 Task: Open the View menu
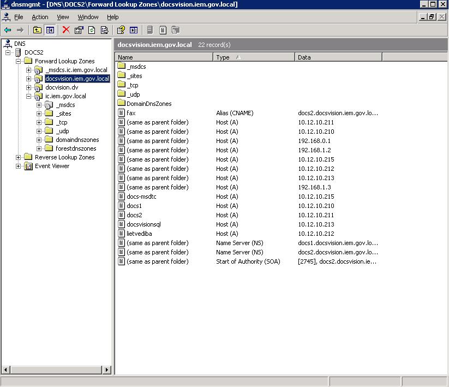point(63,17)
